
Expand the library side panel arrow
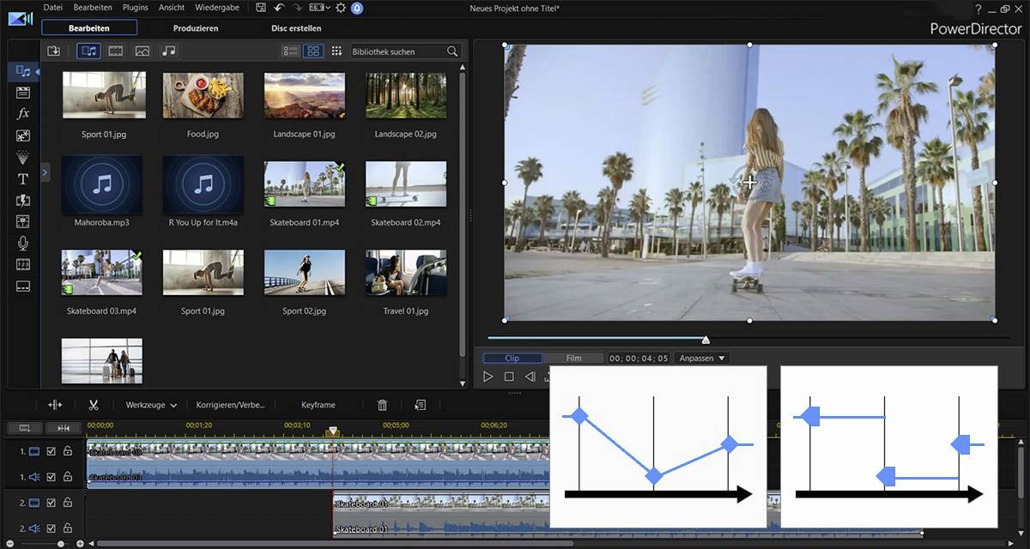tap(45, 172)
